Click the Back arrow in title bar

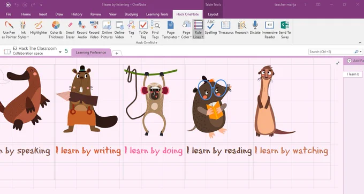[x=8, y=5]
